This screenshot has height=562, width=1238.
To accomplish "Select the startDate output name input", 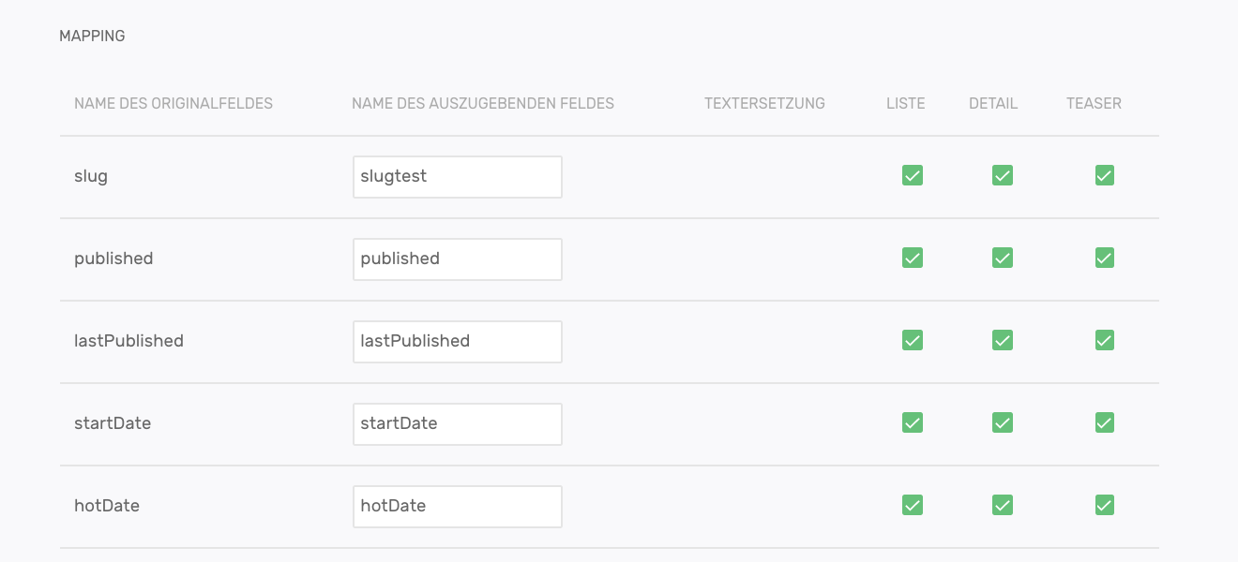I will pyautogui.click(x=457, y=424).
